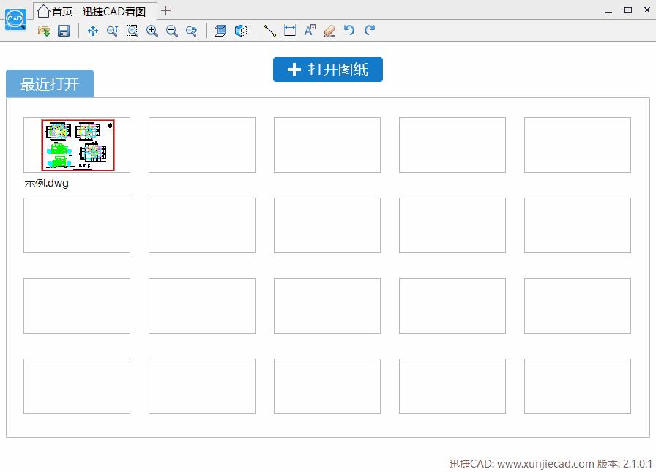Redo using the redo arrow icon

click(x=369, y=31)
